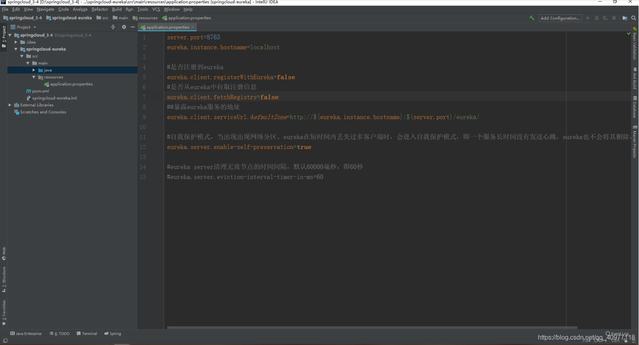Click main breadcrumb in navigation bar
Viewport: 639px width, 345px height.
(x=121, y=18)
